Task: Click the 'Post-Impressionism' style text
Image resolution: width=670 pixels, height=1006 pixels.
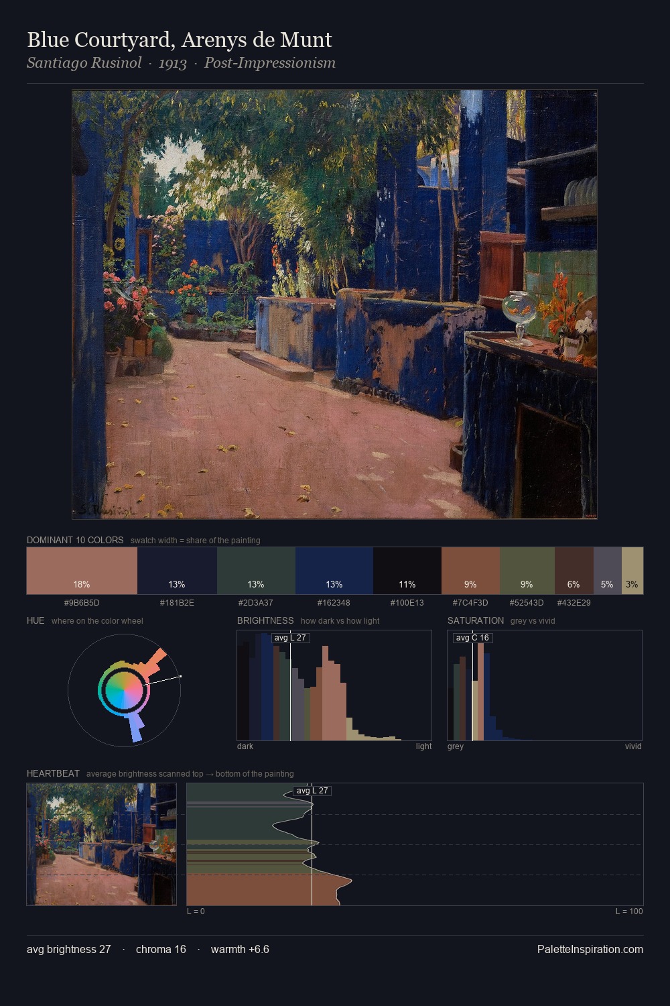Action: coord(270,63)
